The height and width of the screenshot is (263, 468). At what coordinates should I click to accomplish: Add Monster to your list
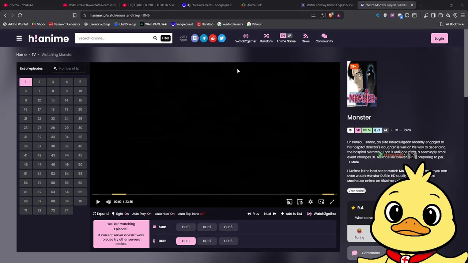click(291, 214)
